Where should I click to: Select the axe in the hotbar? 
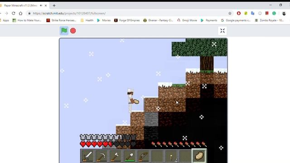point(116,156)
